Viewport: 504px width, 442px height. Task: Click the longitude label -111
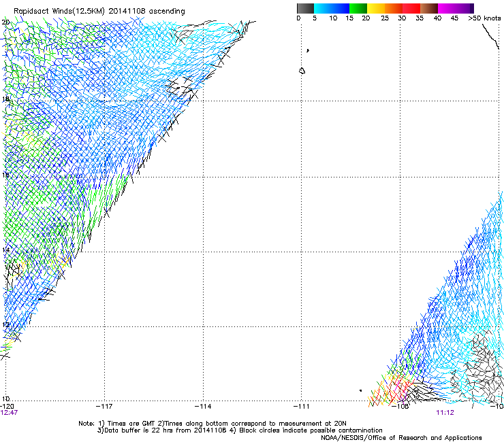(302, 407)
